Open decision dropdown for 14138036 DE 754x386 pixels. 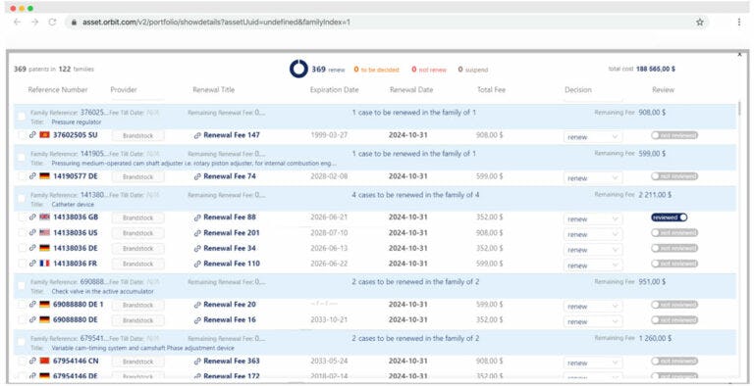[x=592, y=250]
